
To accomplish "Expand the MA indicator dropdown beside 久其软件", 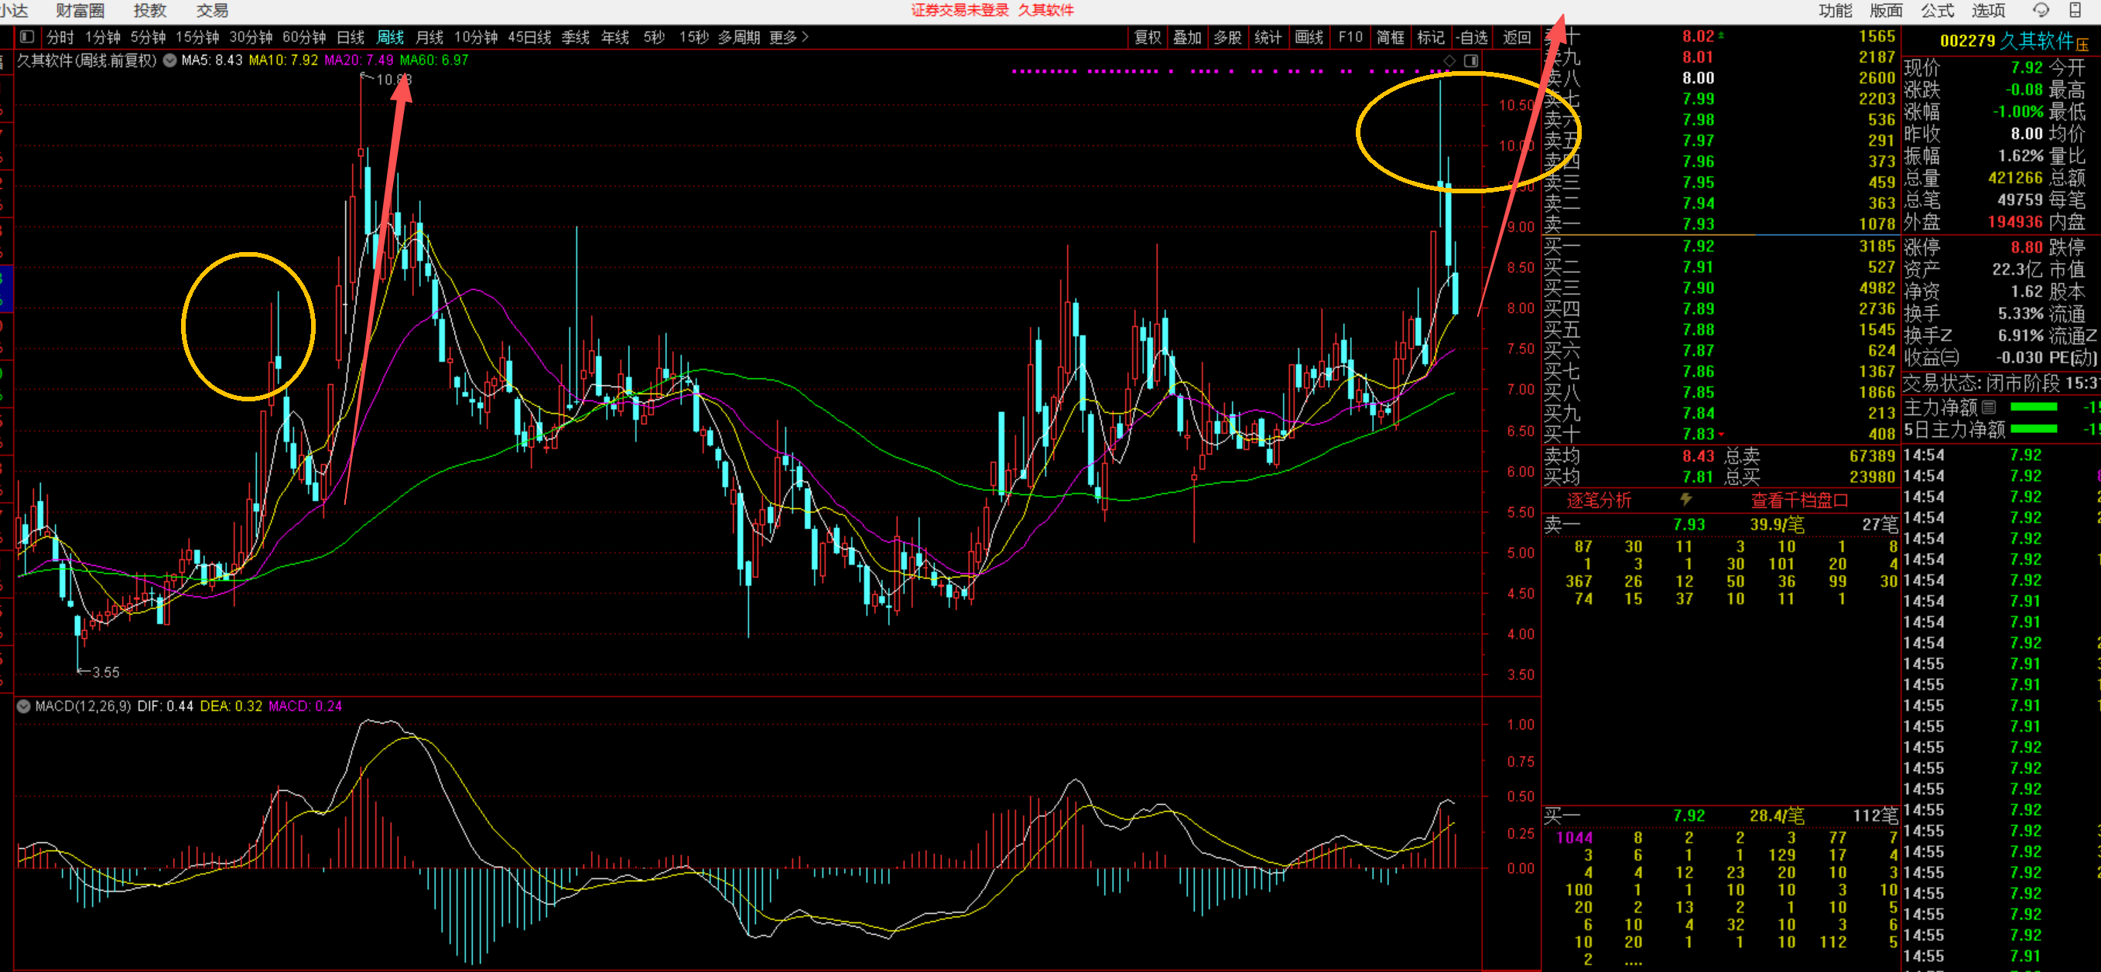I will pyautogui.click(x=169, y=60).
